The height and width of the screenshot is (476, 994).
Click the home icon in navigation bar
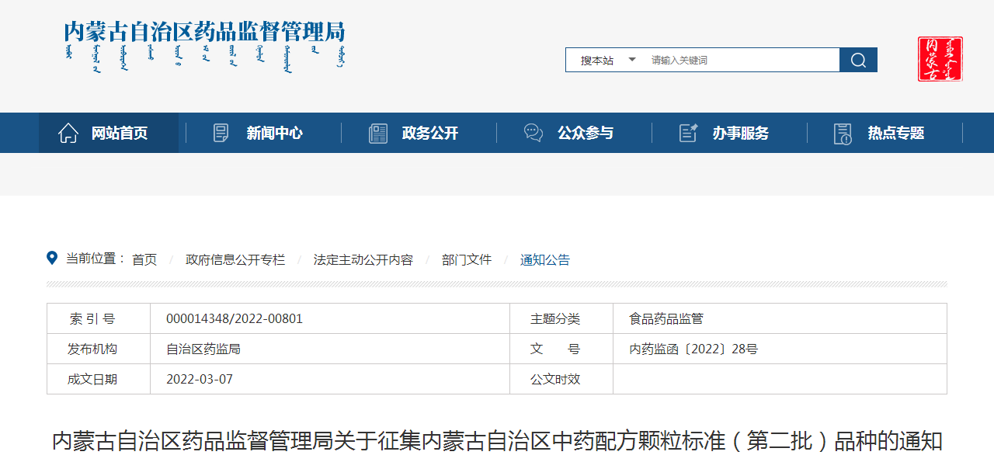coord(68,133)
